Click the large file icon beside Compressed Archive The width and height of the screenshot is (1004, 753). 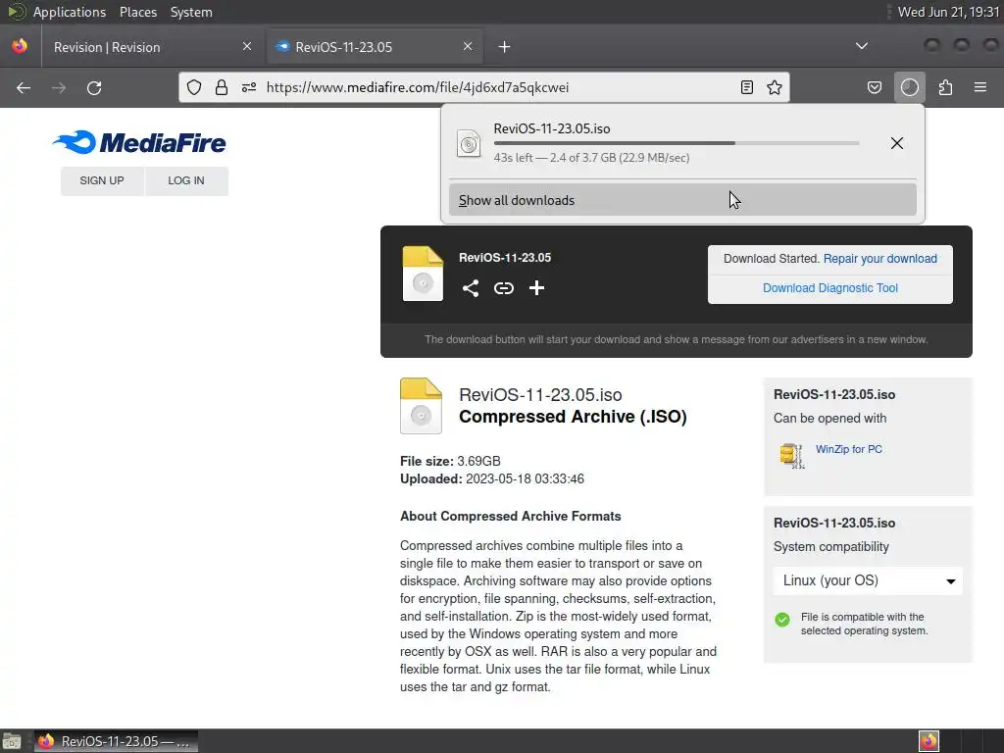421,406
